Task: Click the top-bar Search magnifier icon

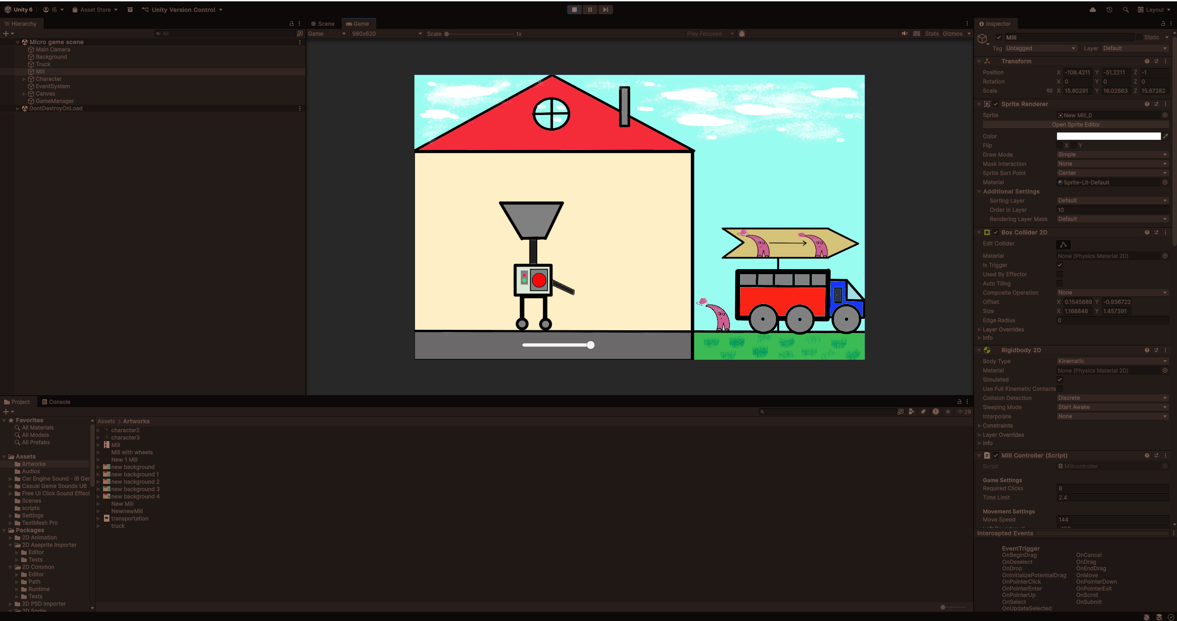Action: pyautogui.click(x=1125, y=10)
